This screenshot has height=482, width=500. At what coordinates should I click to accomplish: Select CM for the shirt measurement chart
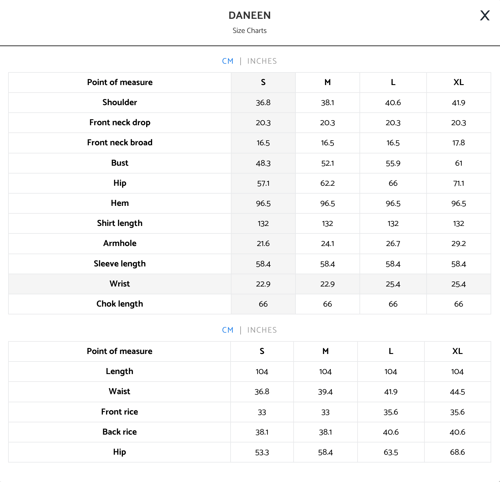[x=228, y=61]
